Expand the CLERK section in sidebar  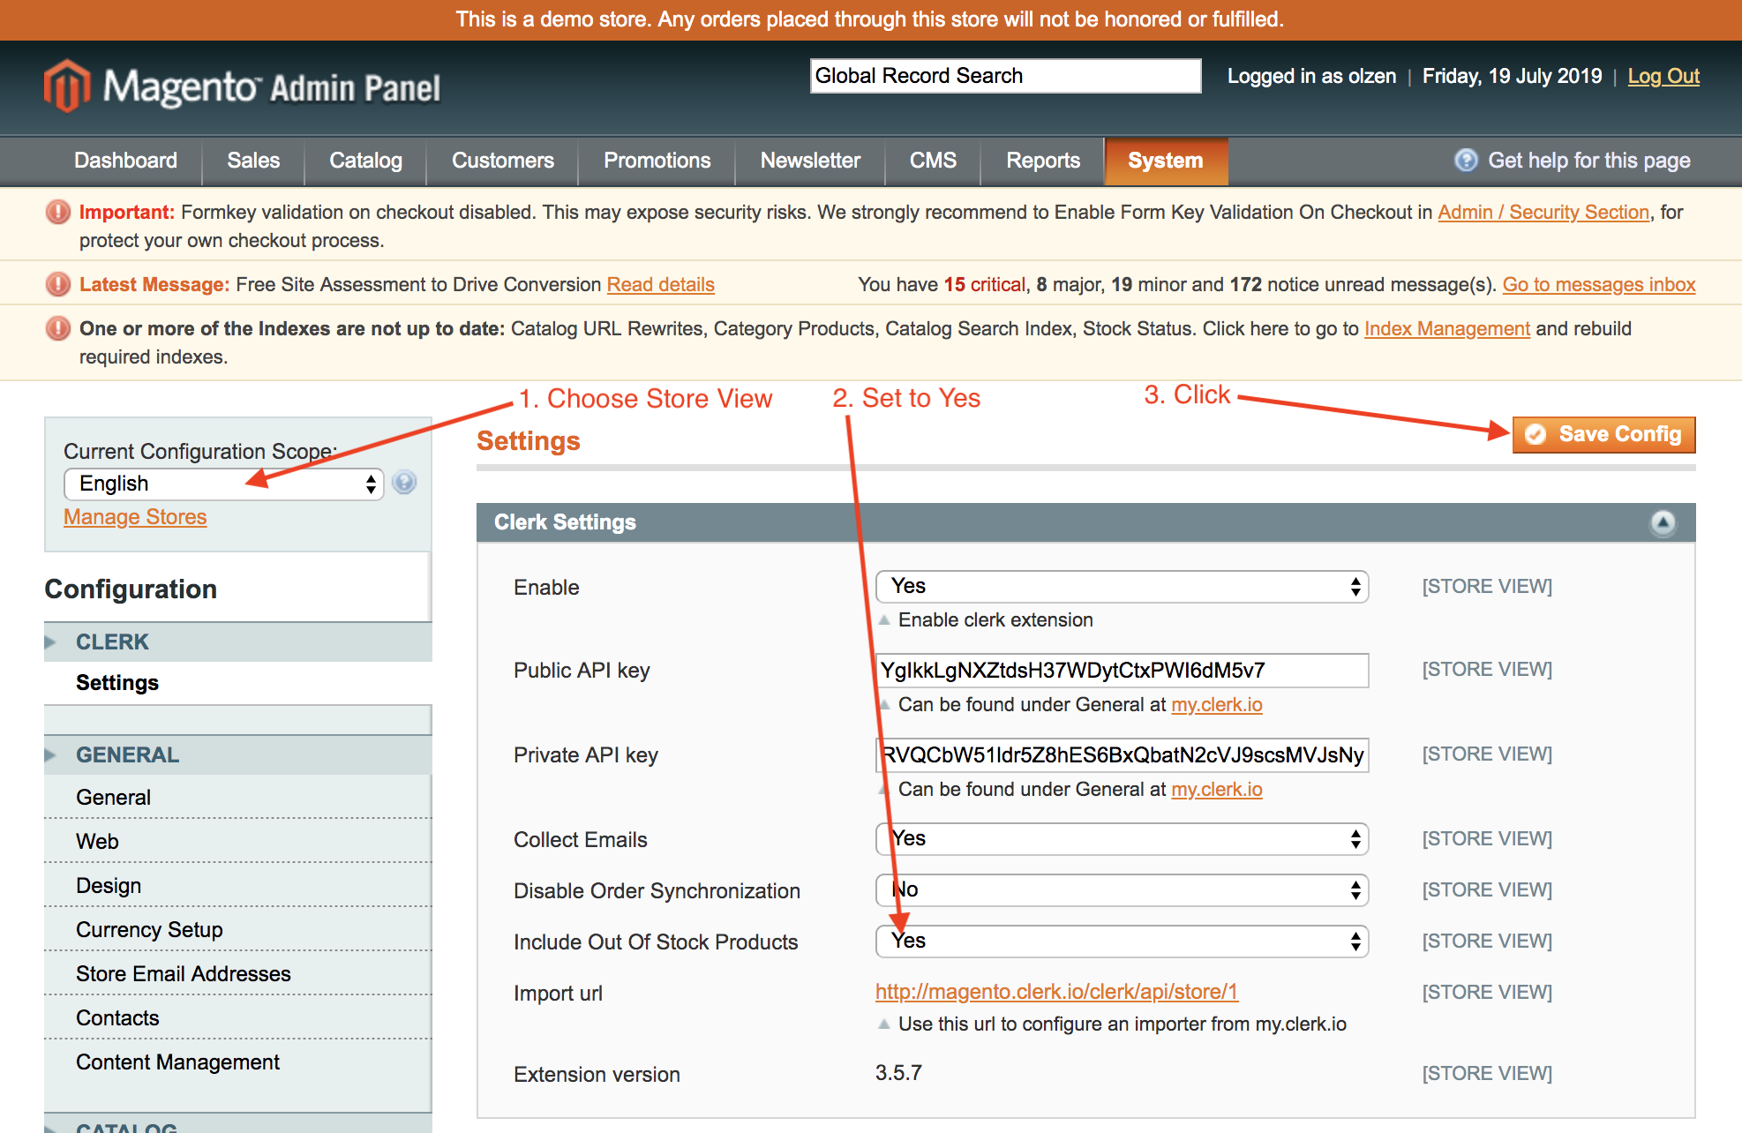[112, 642]
